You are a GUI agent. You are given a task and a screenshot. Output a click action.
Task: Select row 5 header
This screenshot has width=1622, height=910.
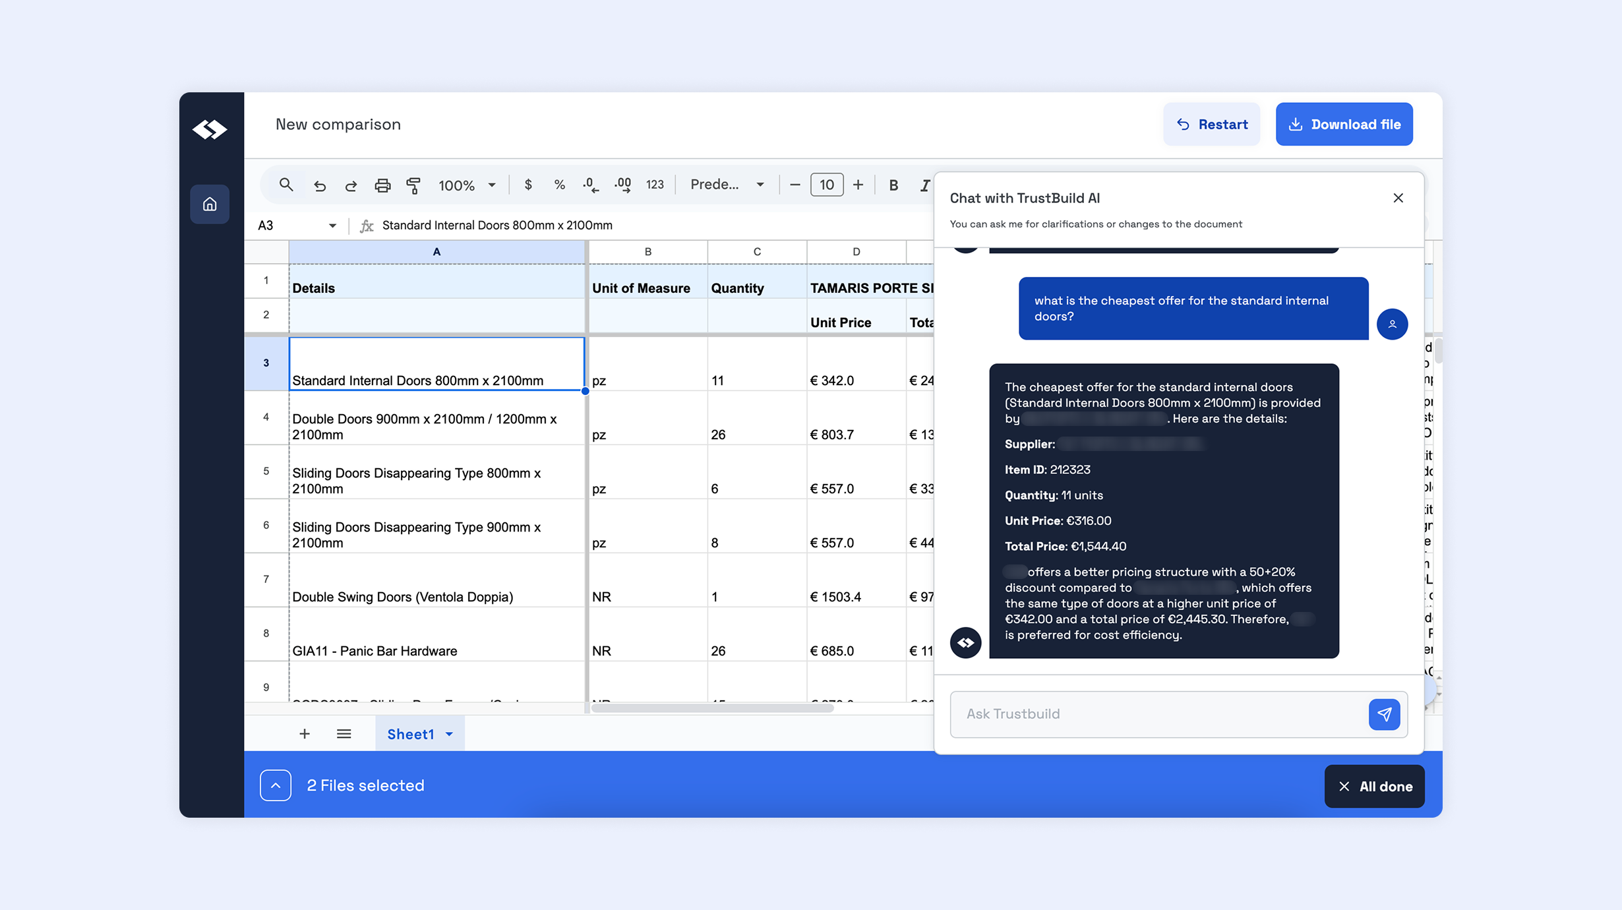tap(266, 471)
